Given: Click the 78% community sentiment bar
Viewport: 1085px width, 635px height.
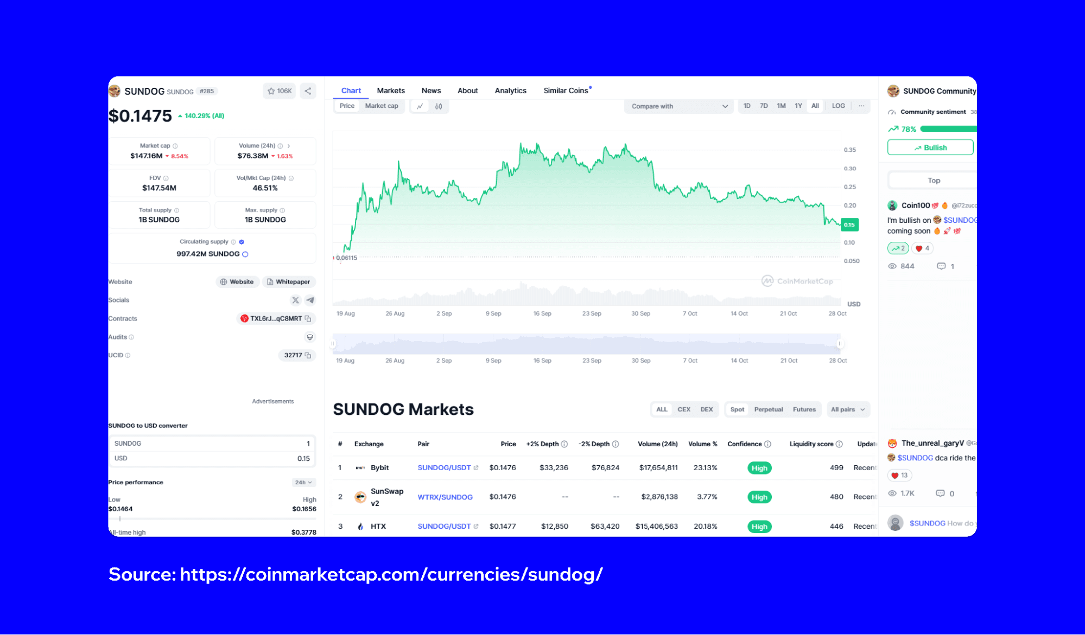Looking at the screenshot, I should pos(948,129).
